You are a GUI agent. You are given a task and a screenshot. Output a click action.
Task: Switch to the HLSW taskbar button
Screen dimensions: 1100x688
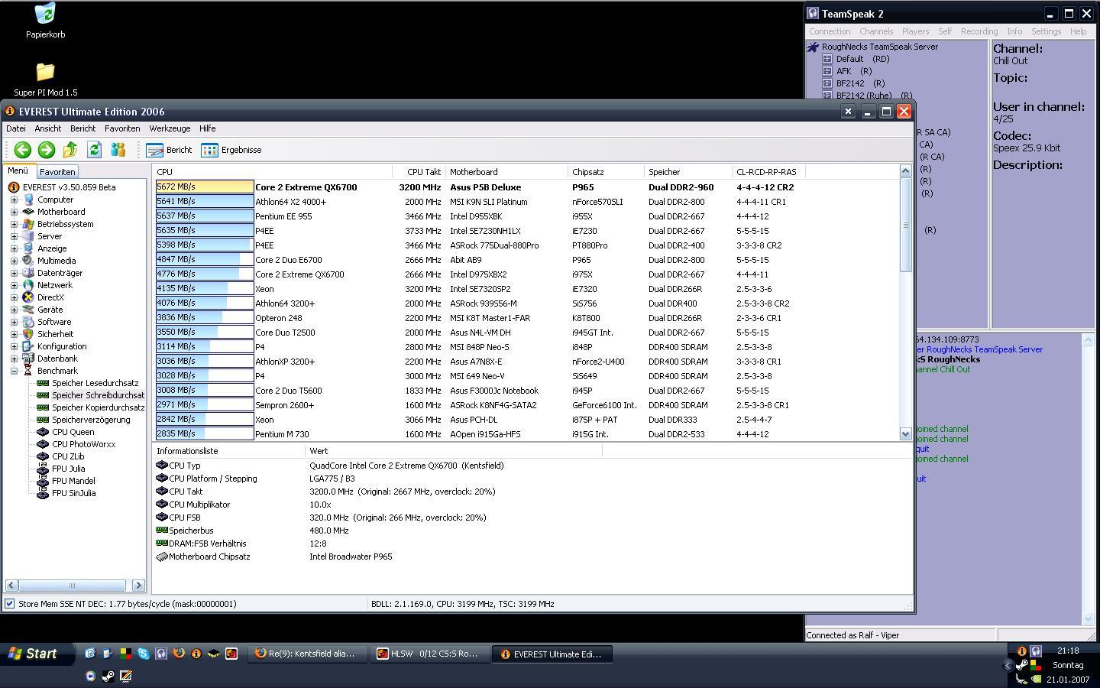431,654
